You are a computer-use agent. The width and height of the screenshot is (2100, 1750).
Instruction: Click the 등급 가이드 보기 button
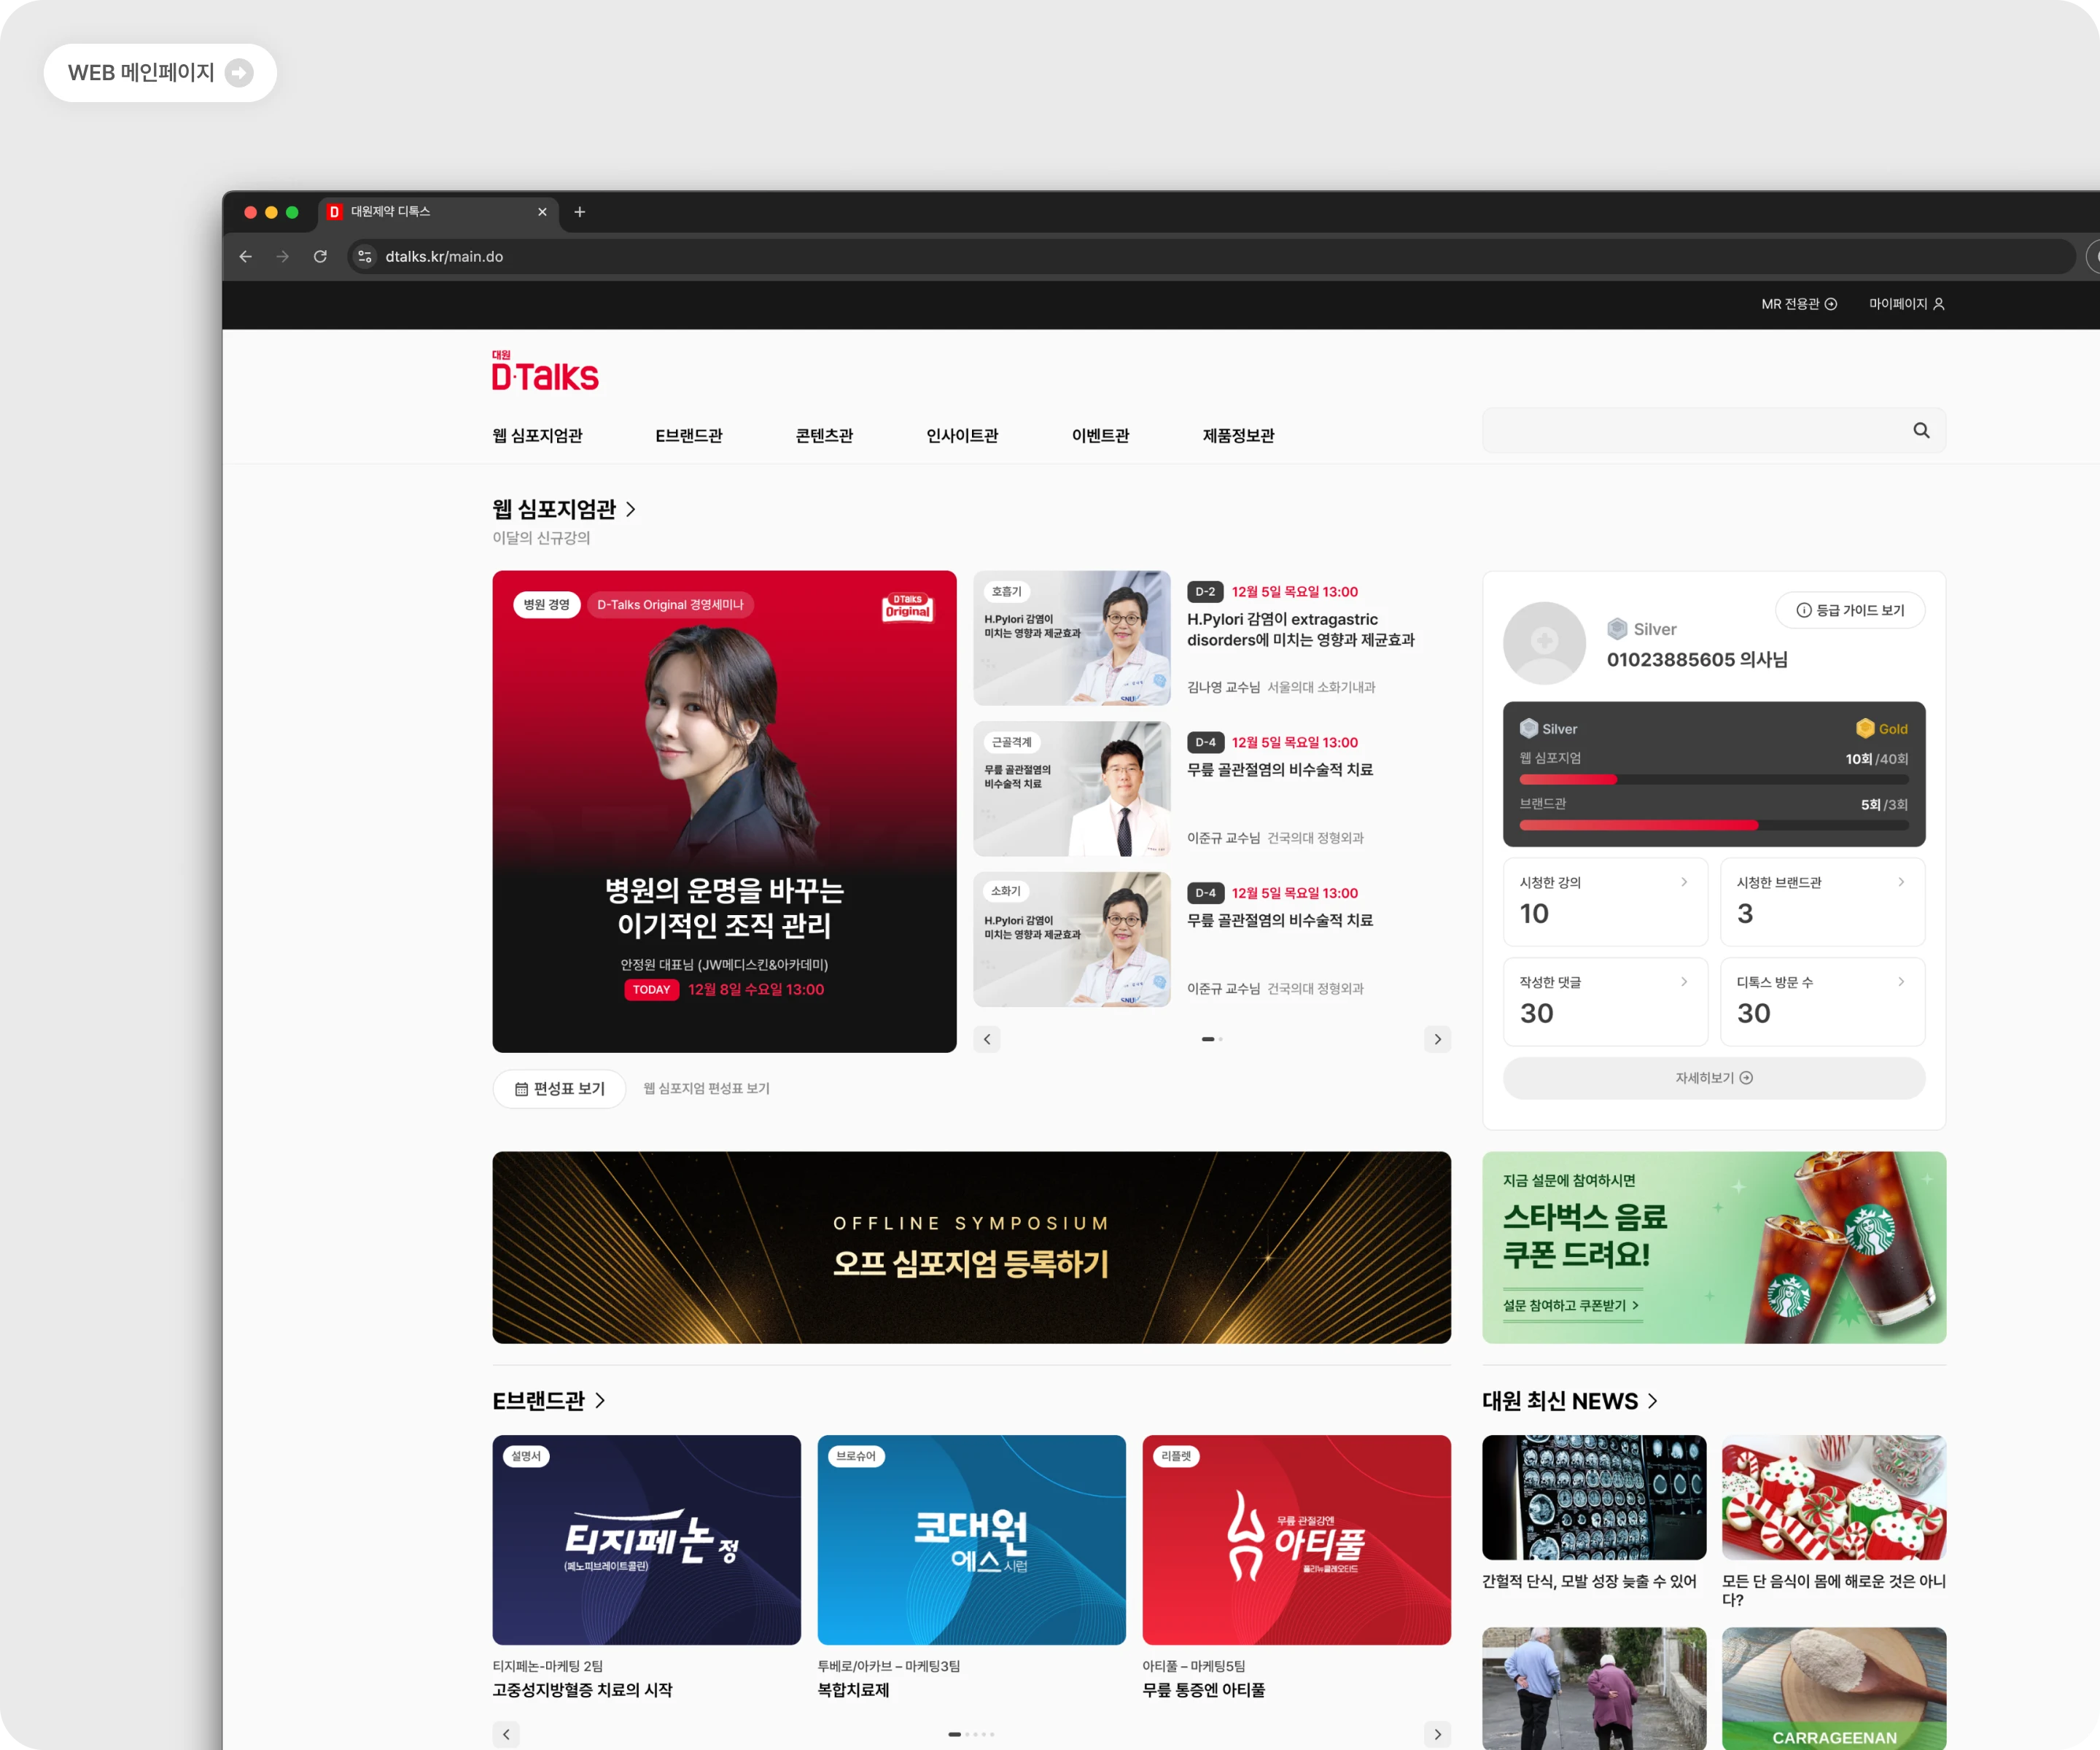pyautogui.click(x=1850, y=610)
